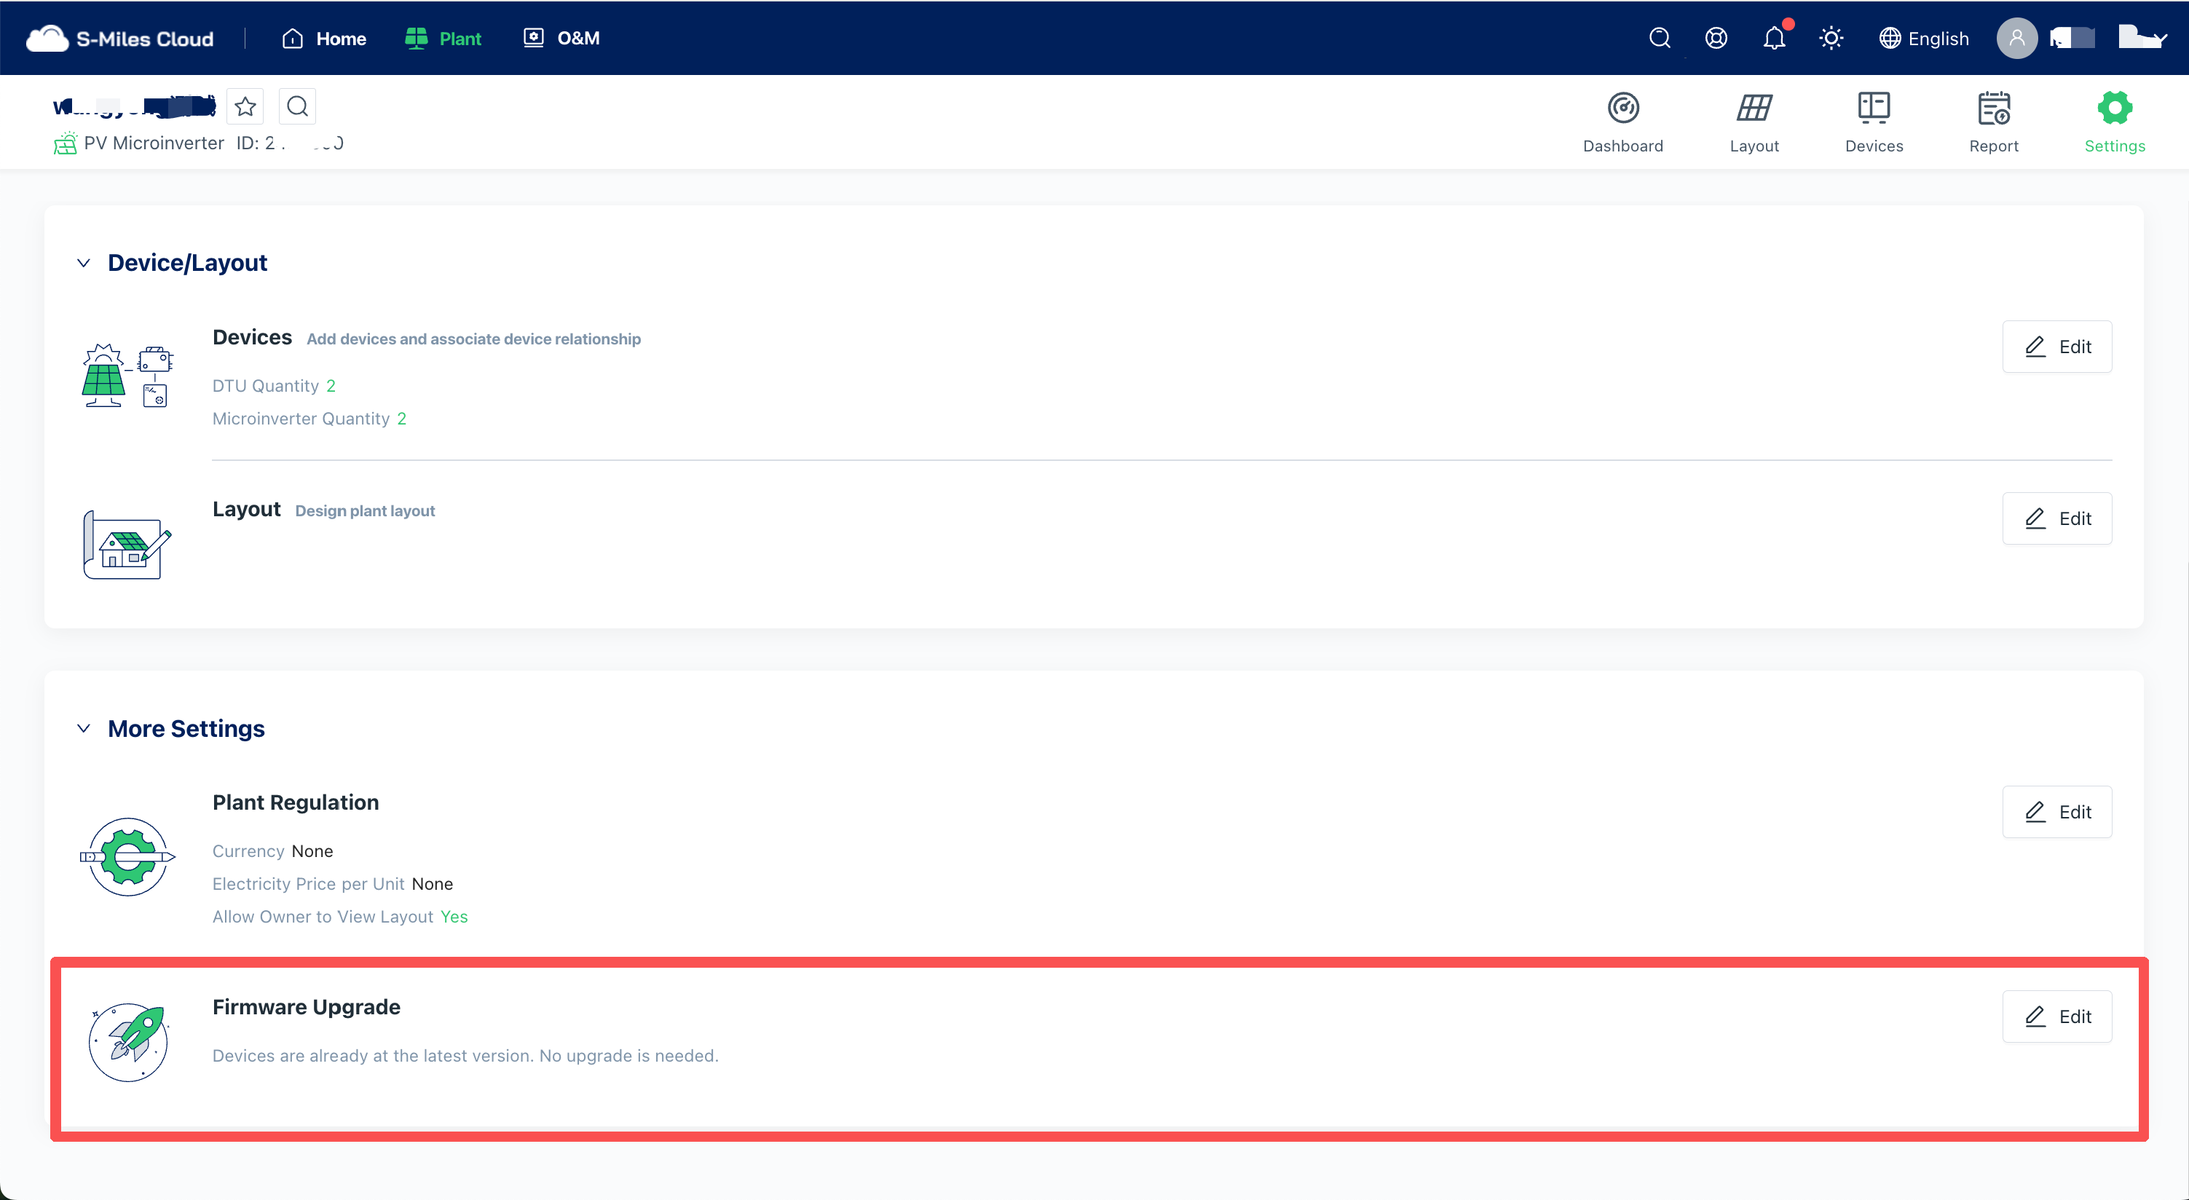The width and height of the screenshot is (2189, 1200).
Task: Edit the Firmware Upgrade settings
Action: (x=2056, y=1017)
